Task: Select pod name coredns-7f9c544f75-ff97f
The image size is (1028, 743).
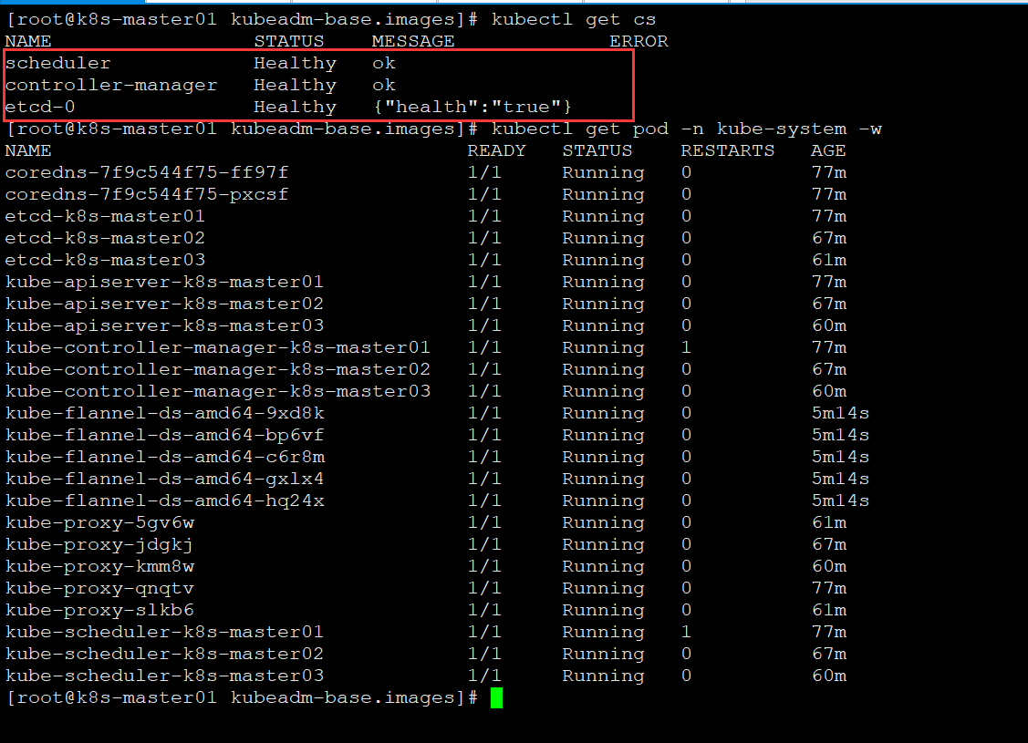Action: click(x=147, y=173)
